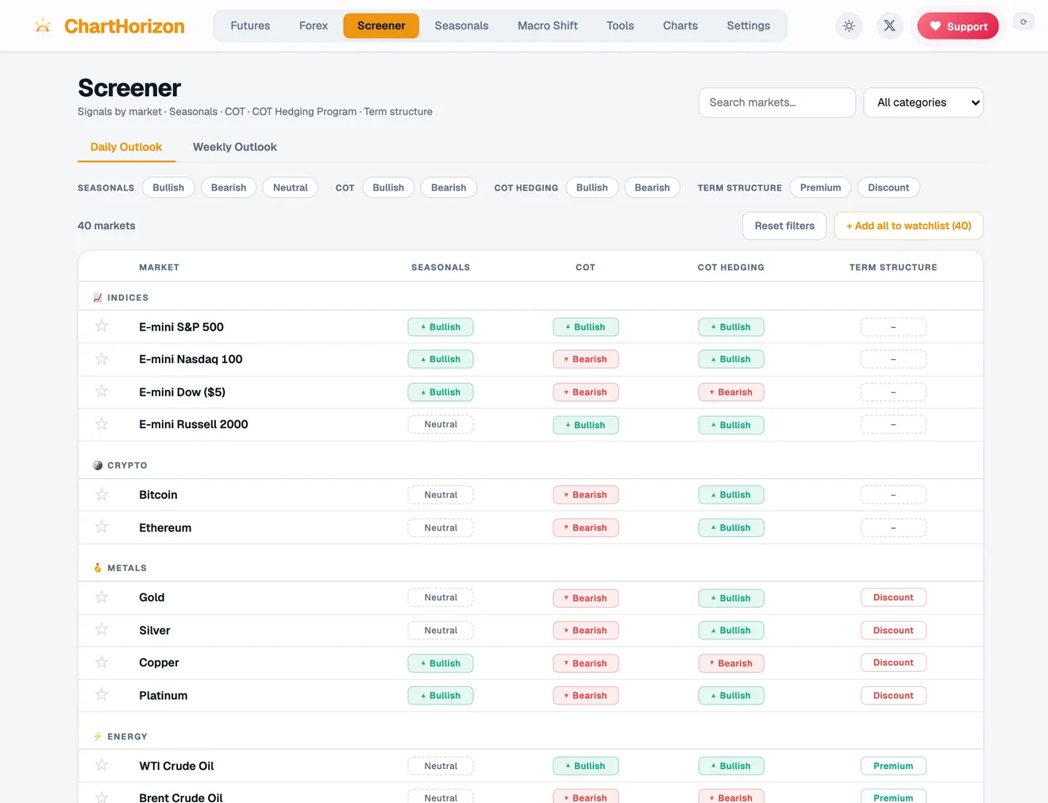
Task: Toggle COT Hedging Bullish filter chip
Action: click(592, 187)
